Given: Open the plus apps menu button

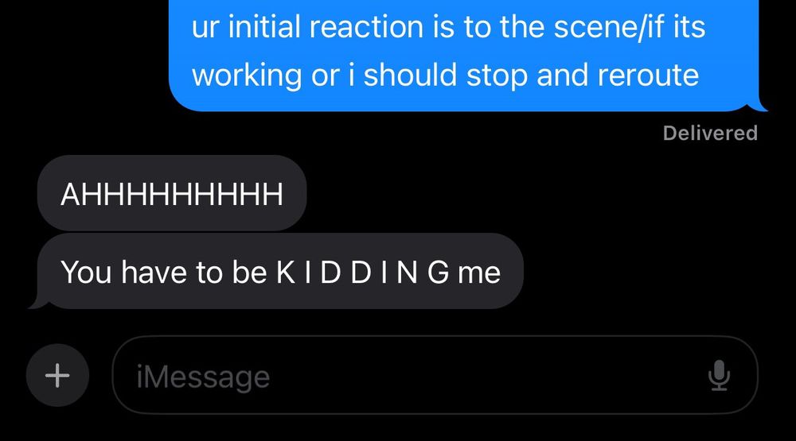Looking at the screenshot, I should point(57,376).
